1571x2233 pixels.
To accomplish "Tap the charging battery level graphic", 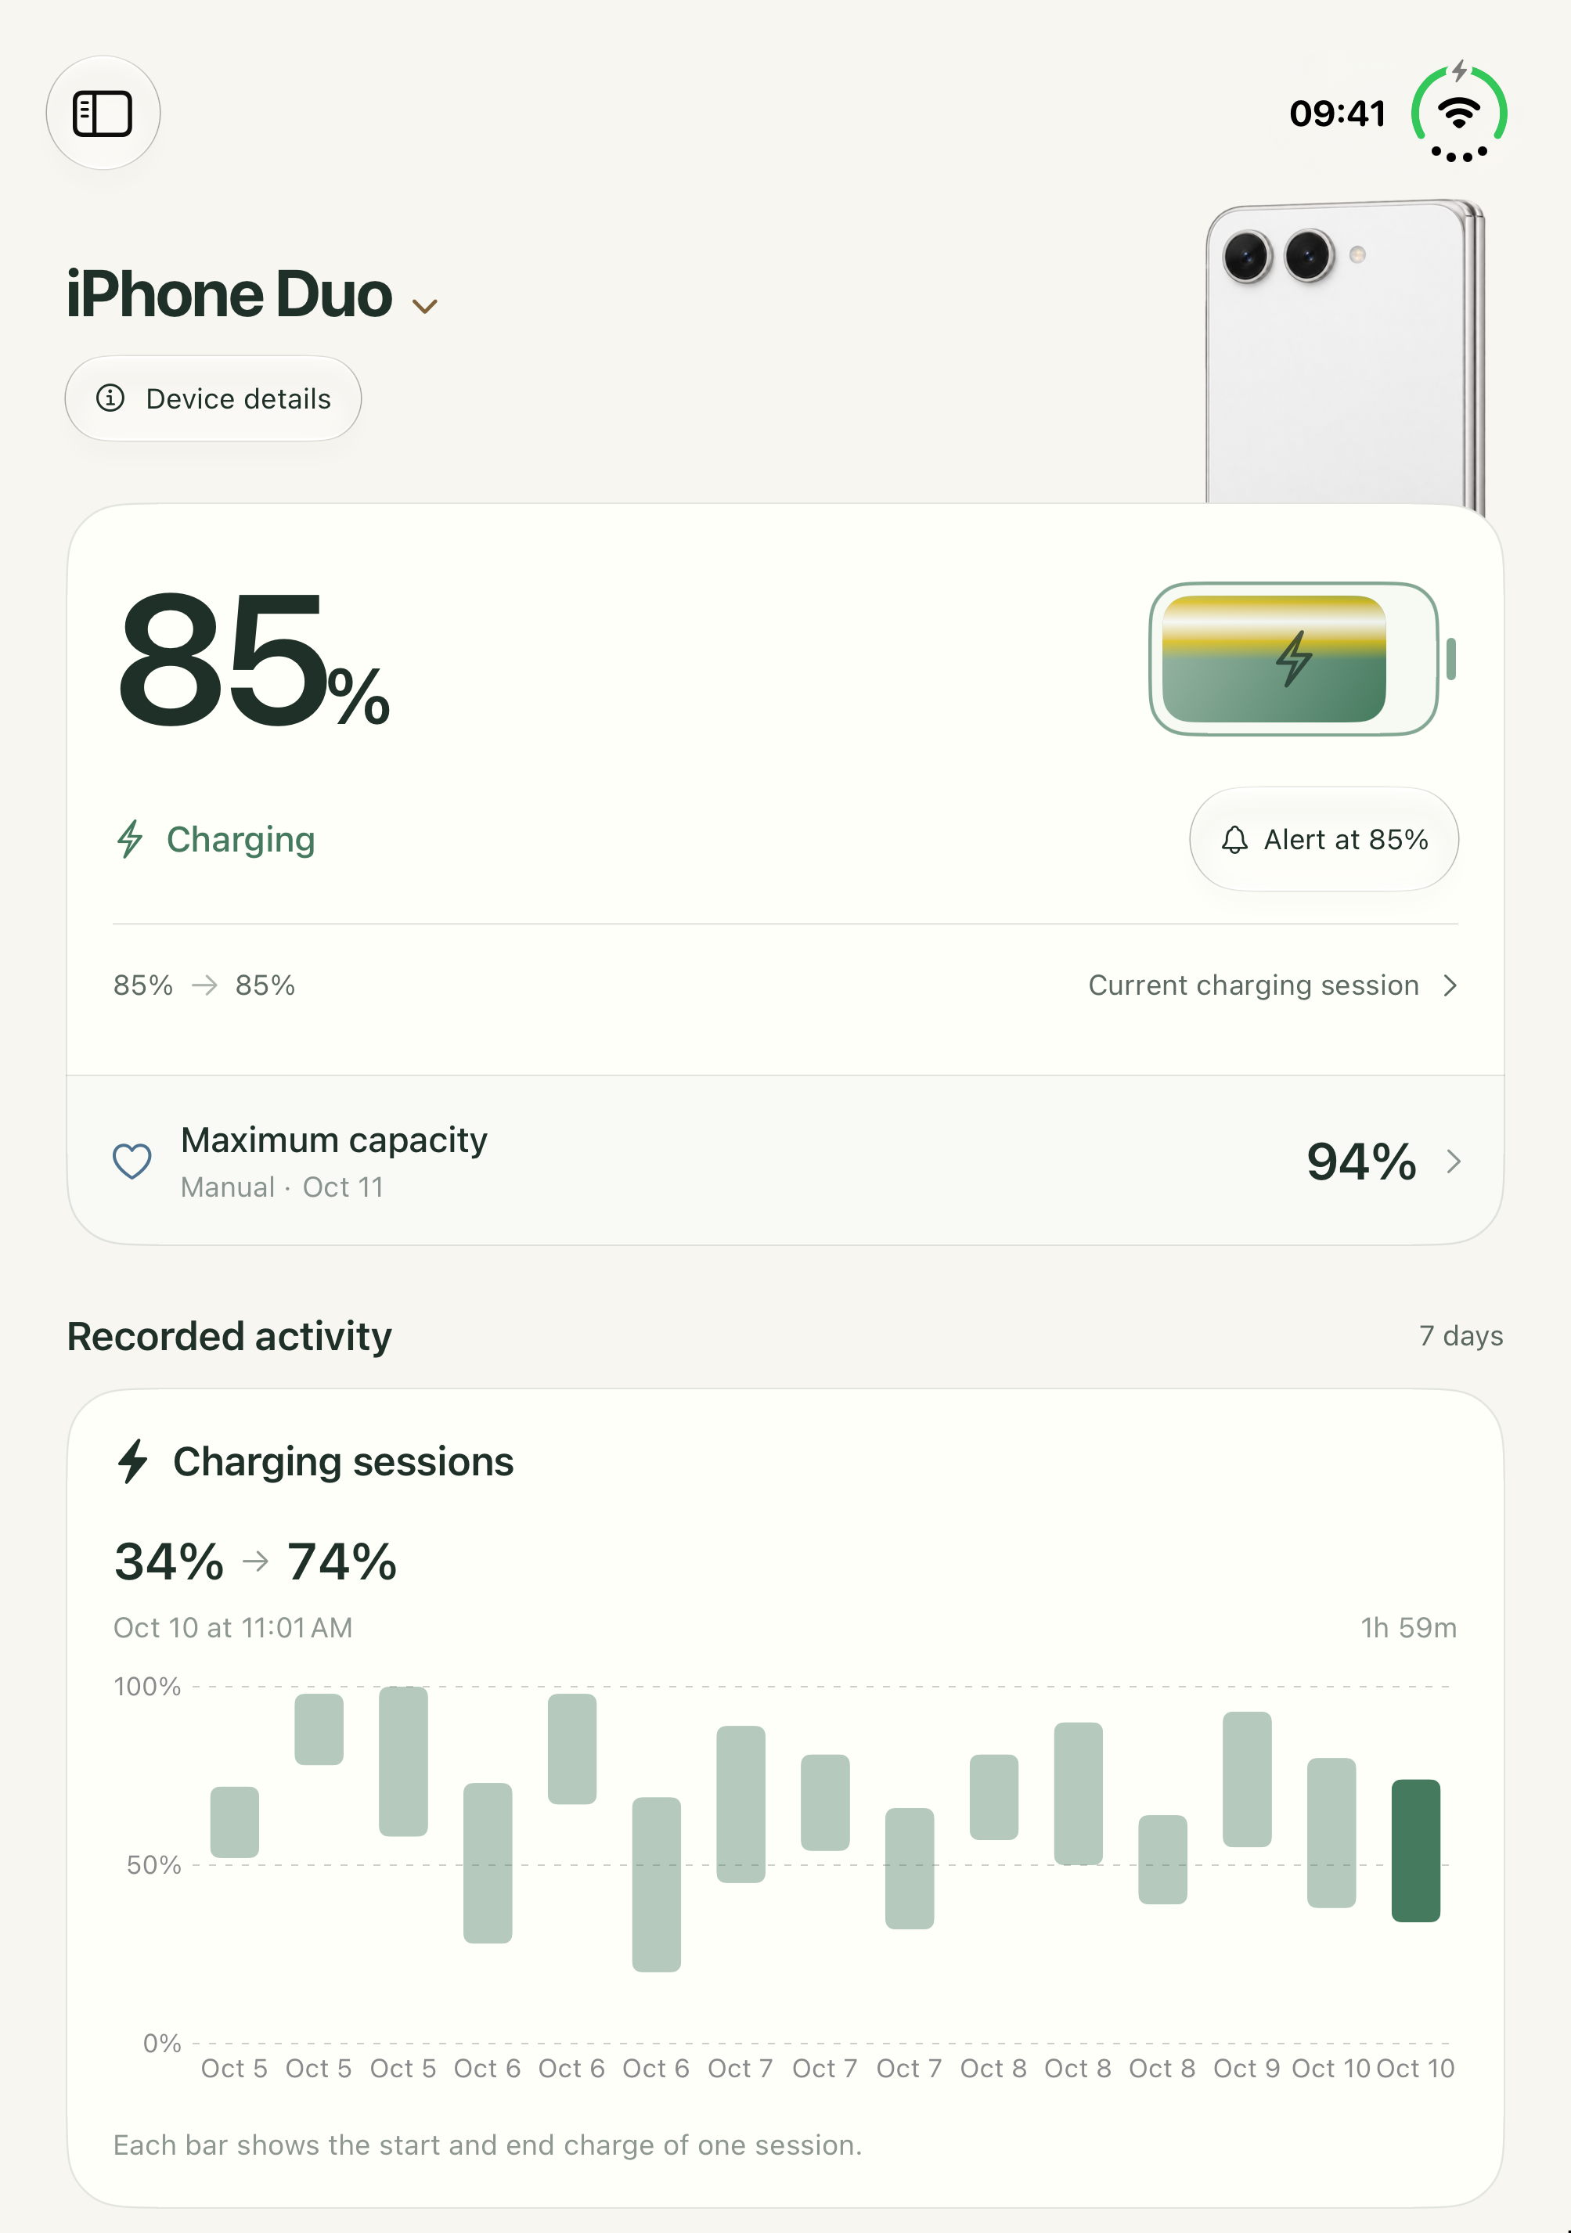I will click(x=1303, y=658).
